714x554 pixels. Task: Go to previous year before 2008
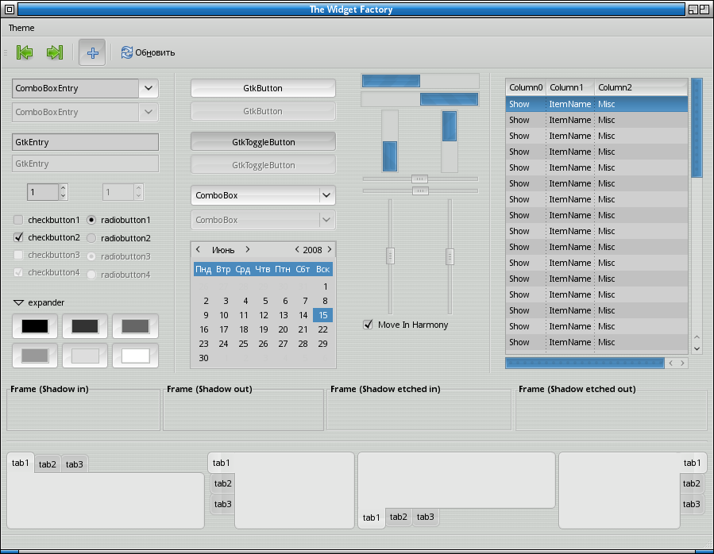(x=297, y=249)
